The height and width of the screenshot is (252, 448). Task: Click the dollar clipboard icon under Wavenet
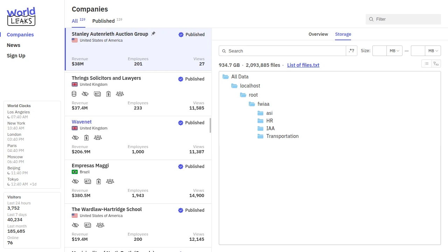86,138
